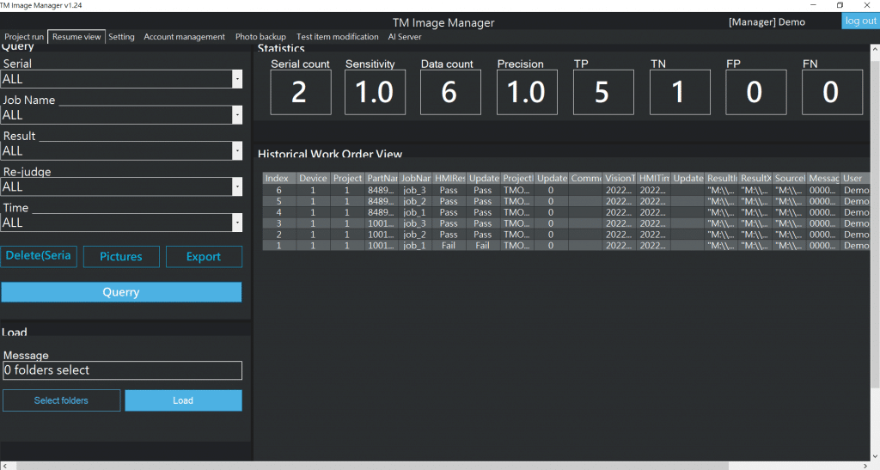Select the Index 1 row with Fail result
The image size is (880, 470).
point(447,246)
